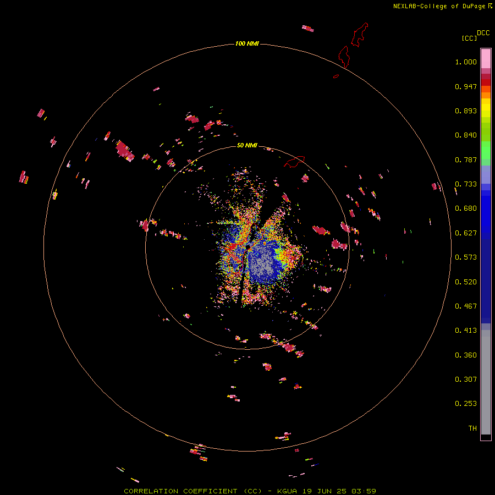
Task: Click the TH threshold legend label
Action: point(472,428)
